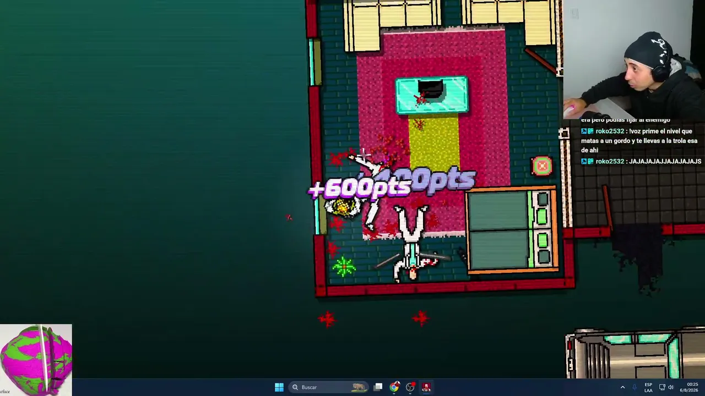Click the +600pts score popup
The width and height of the screenshot is (705, 396).
click(x=360, y=188)
